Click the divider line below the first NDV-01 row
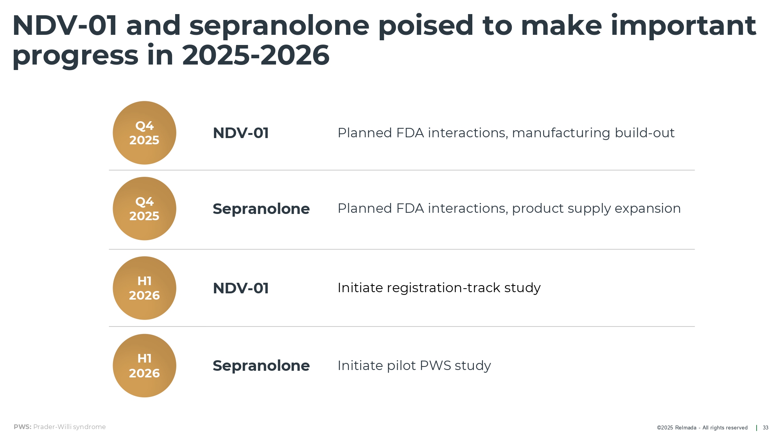Screen dimensions: 782x440 click(x=402, y=170)
